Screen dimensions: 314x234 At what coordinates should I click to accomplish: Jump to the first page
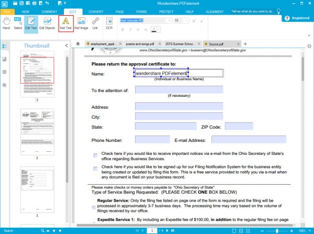137,230
